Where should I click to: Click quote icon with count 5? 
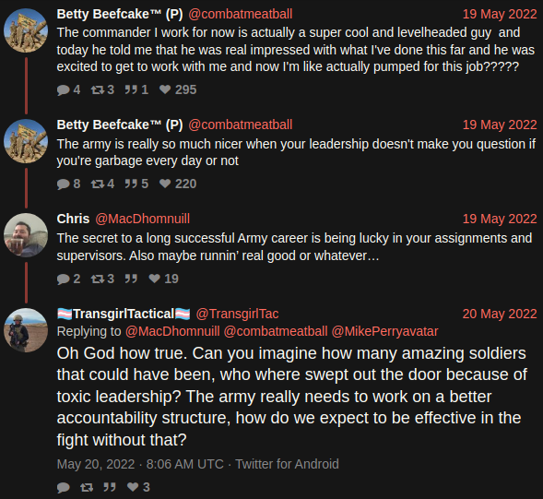(x=131, y=184)
